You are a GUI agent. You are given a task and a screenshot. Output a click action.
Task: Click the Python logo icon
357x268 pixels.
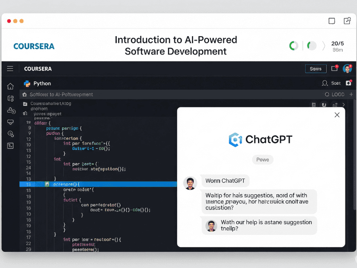tap(27, 84)
